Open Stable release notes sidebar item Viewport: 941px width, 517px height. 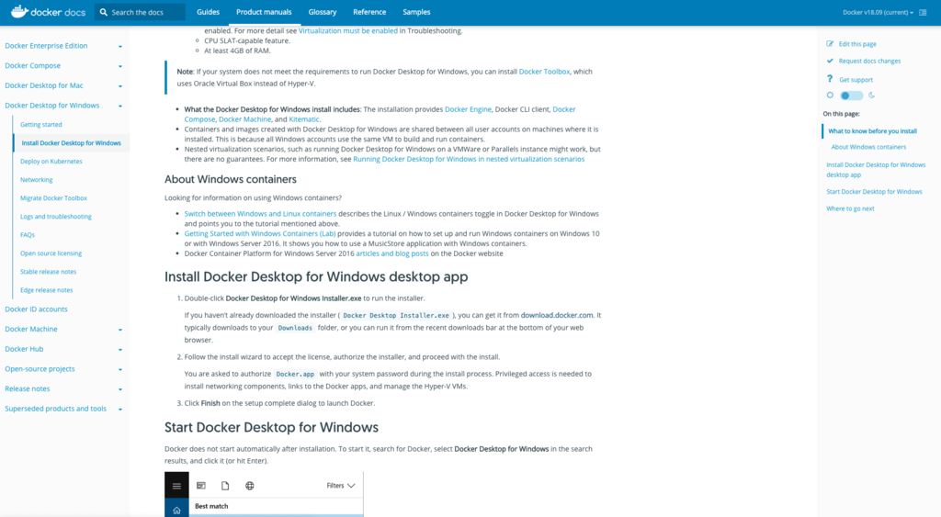(48, 272)
